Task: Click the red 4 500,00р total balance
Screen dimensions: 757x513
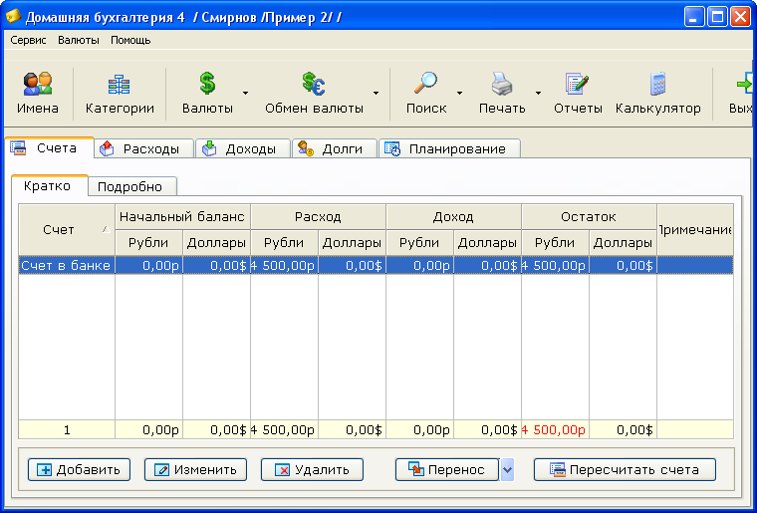Action: [553, 430]
